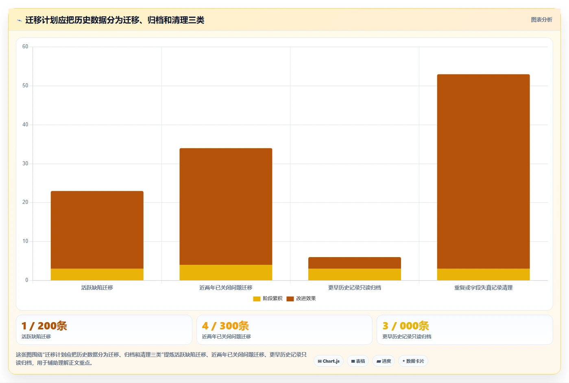Image resolution: width=569 pixels, height=383 pixels.
Task: Toggle the 阶段累积 legend item
Action: (268, 299)
